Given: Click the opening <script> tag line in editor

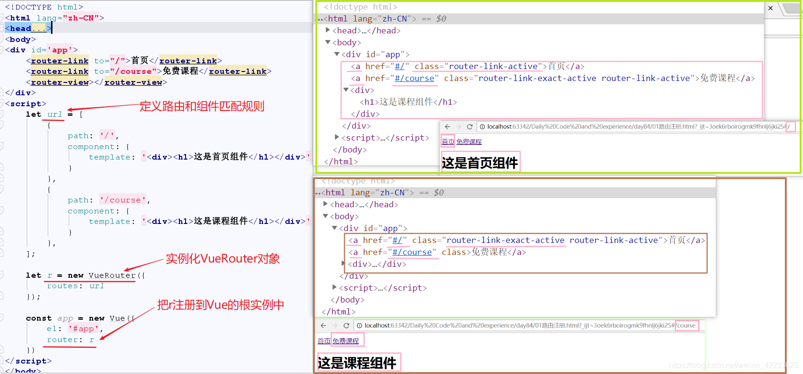Looking at the screenshot, I should [x=26, y=103].
